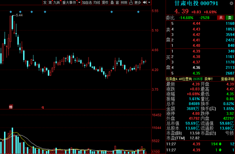Click the X100 volume scale label
235x154 pixels.
tap(156, 151)
